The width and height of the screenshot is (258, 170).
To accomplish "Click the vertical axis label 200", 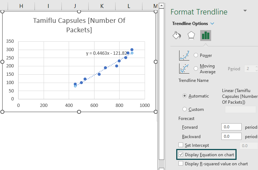I will pos(10,66).
